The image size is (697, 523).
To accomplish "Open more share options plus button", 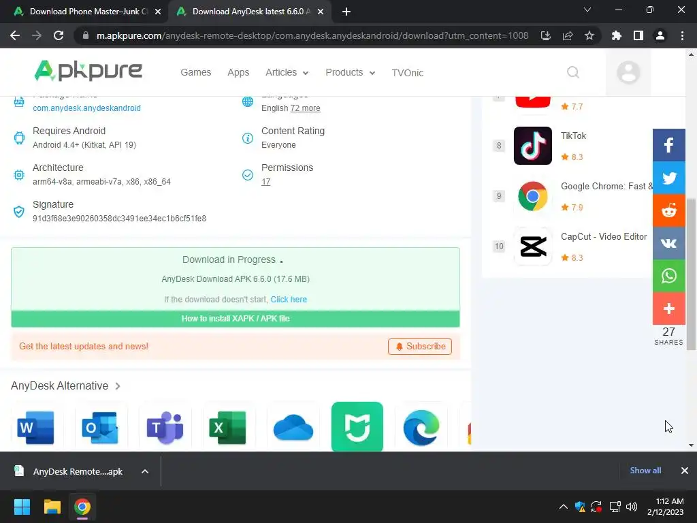I will (668, 308).
